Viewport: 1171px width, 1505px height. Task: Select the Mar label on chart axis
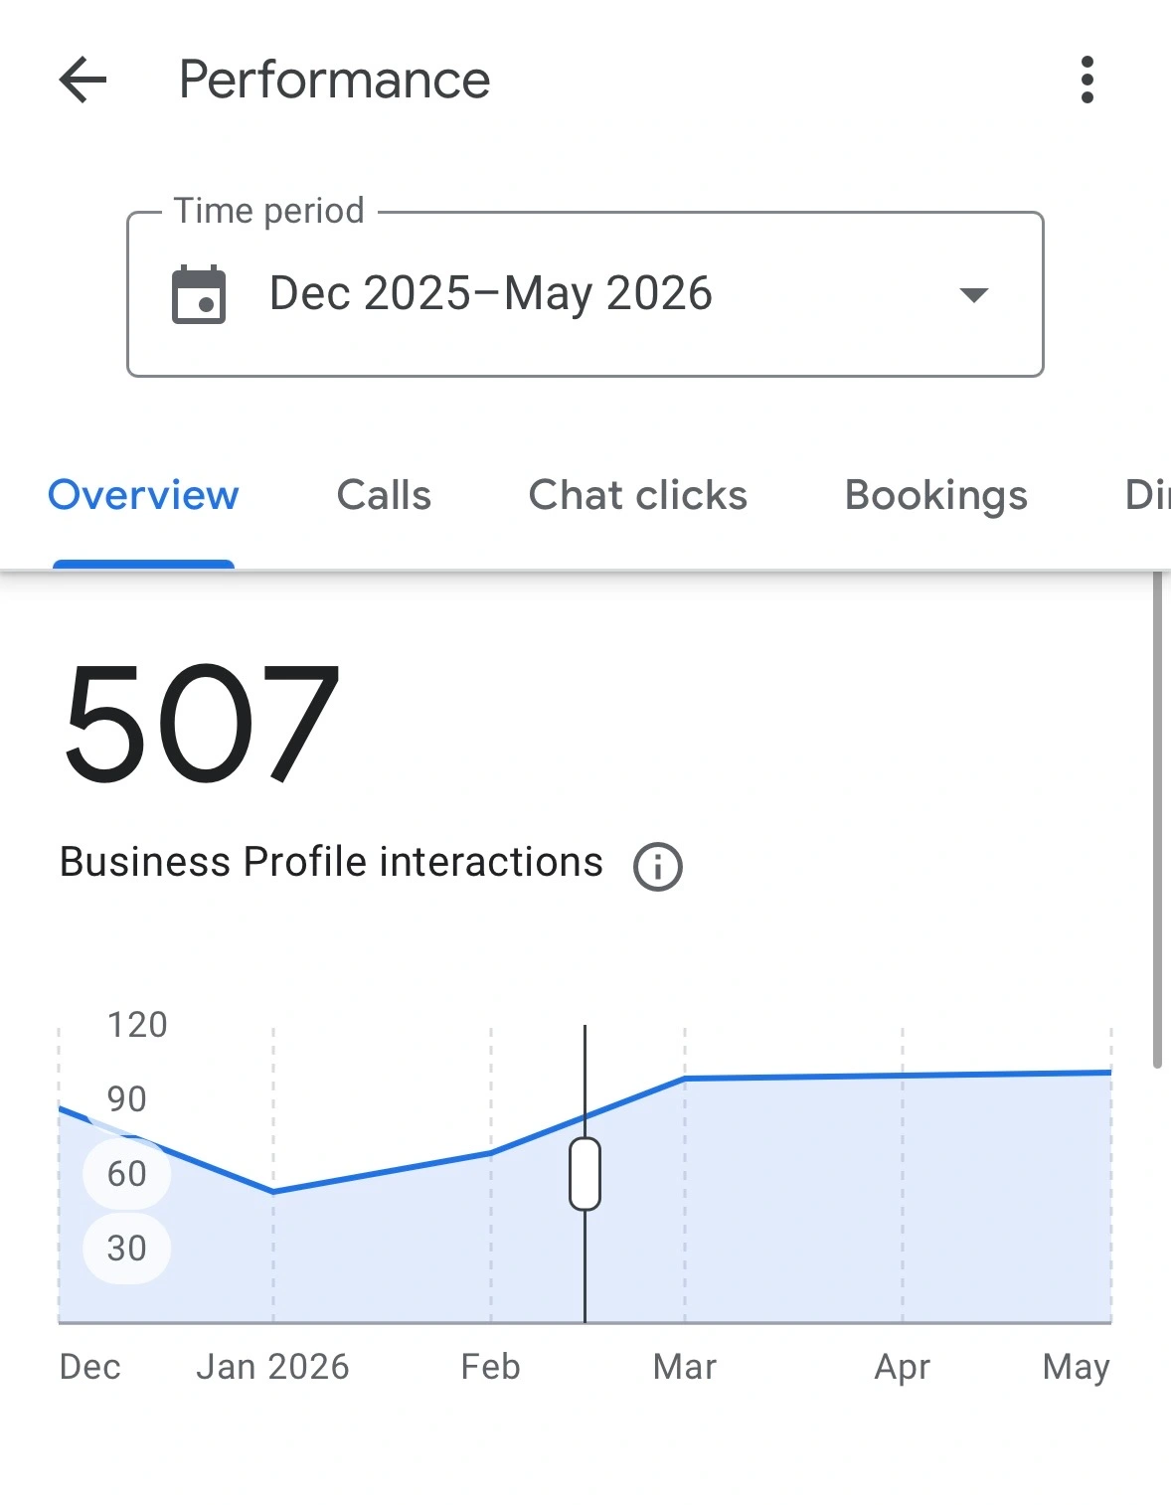click(x=684, y=1367)
